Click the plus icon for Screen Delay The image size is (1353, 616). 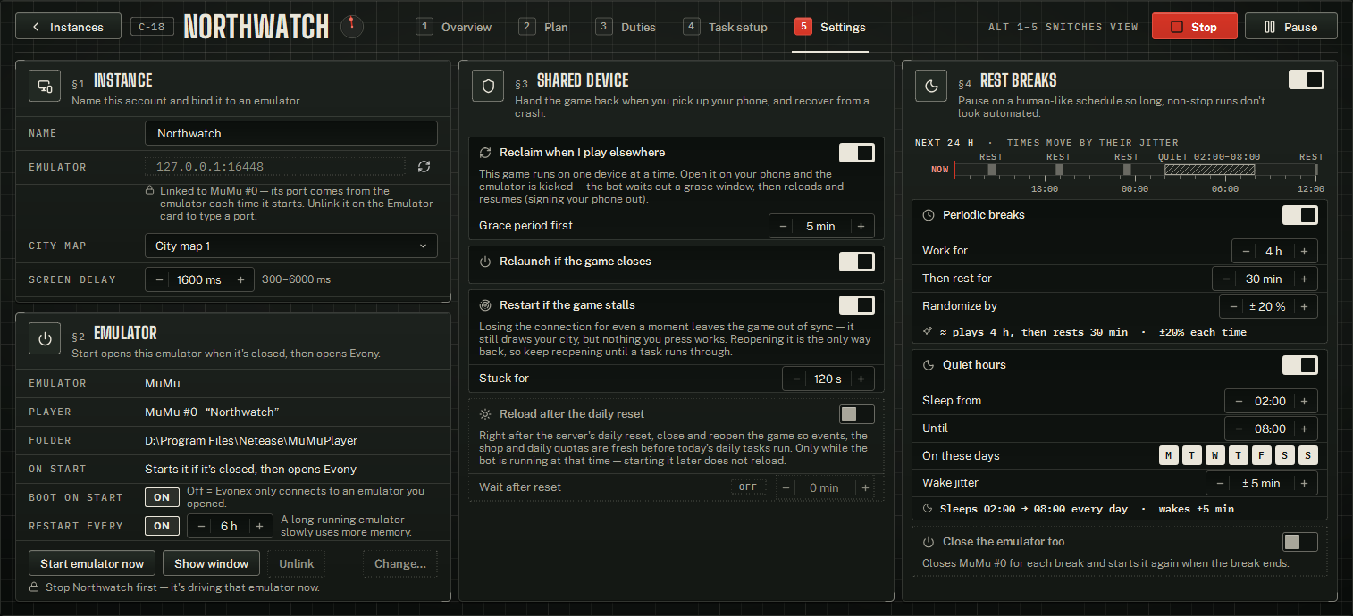point(240,279)
